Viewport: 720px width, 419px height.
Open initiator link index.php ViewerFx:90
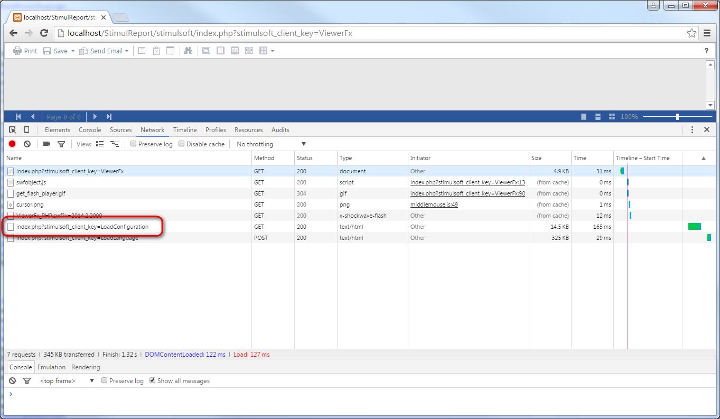click(467, 193)
